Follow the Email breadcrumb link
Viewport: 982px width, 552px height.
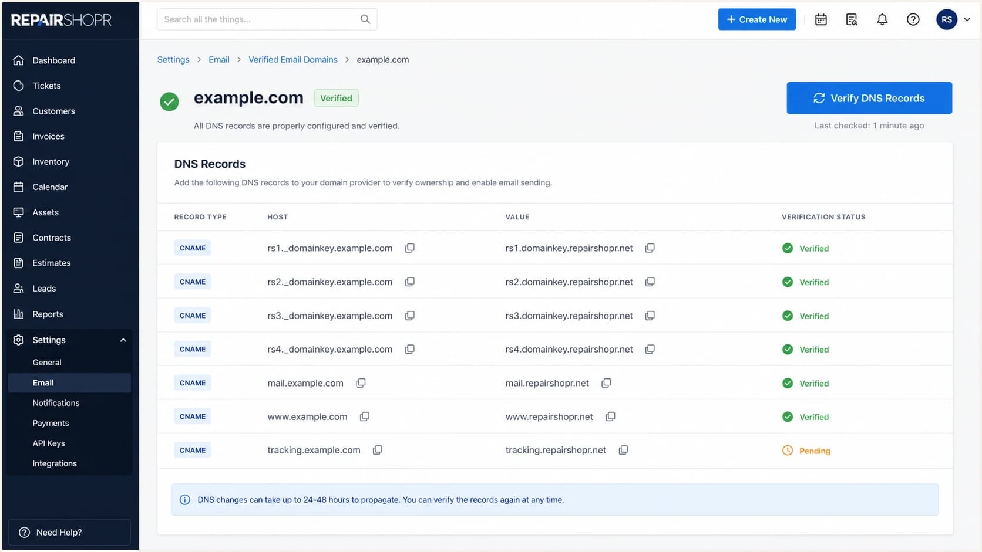(x=219, y=60)
